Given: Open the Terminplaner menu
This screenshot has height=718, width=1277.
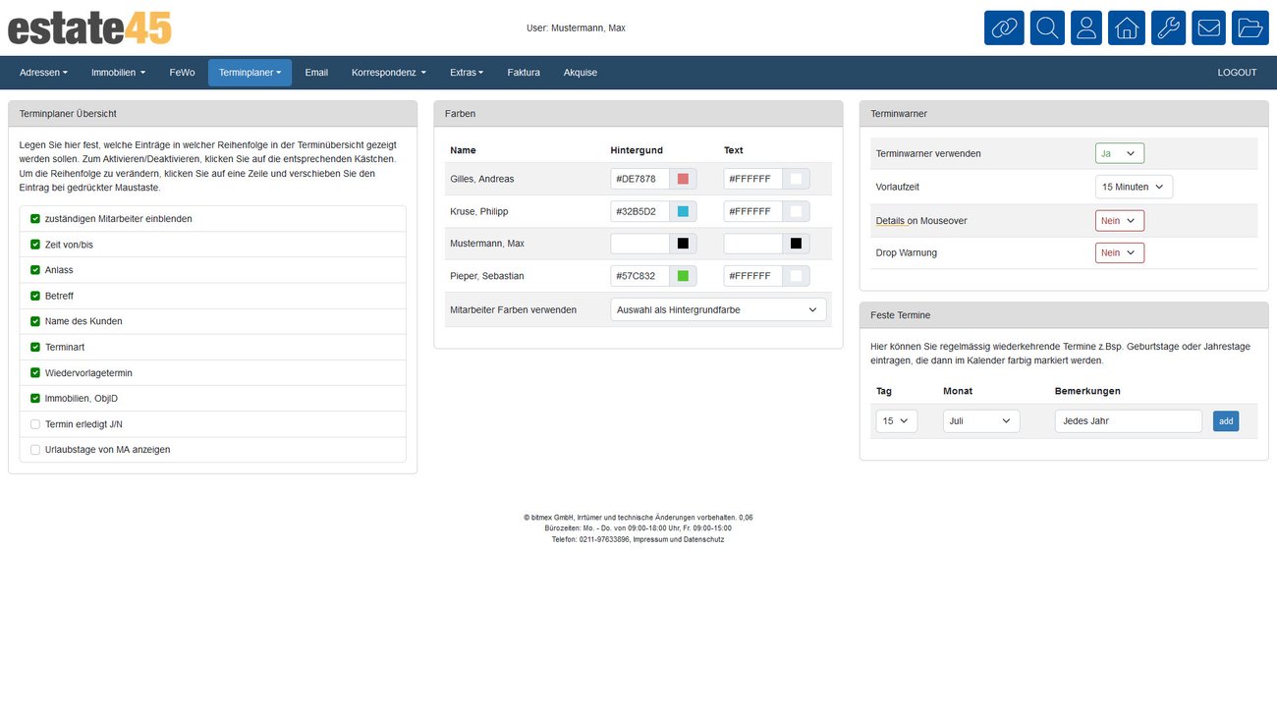Looking at the screenshot, I should pyautogui.click(x=250, y=73).
